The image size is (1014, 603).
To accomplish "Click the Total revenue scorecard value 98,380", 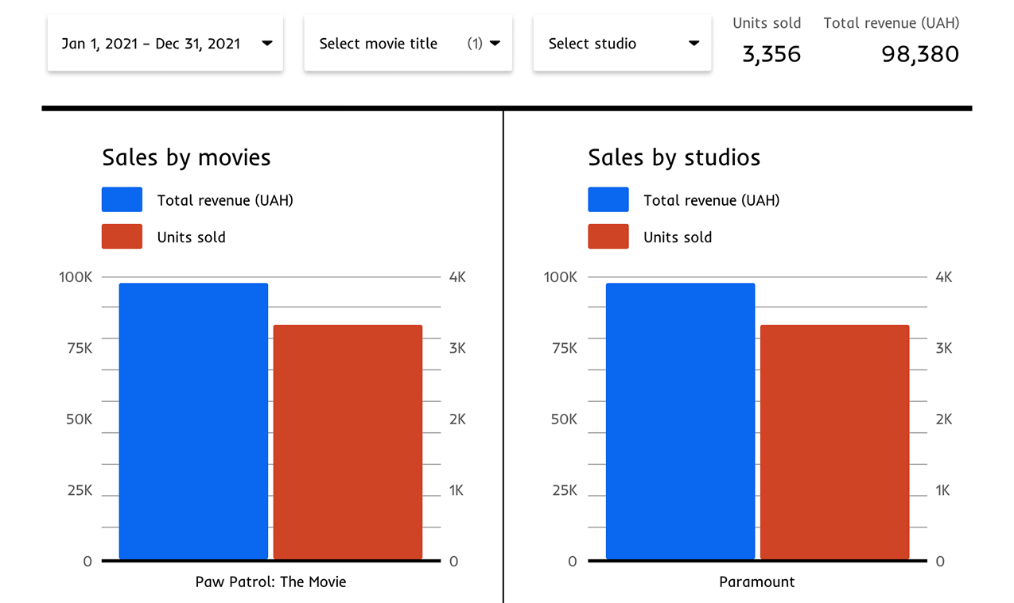I will coord(920,54).
